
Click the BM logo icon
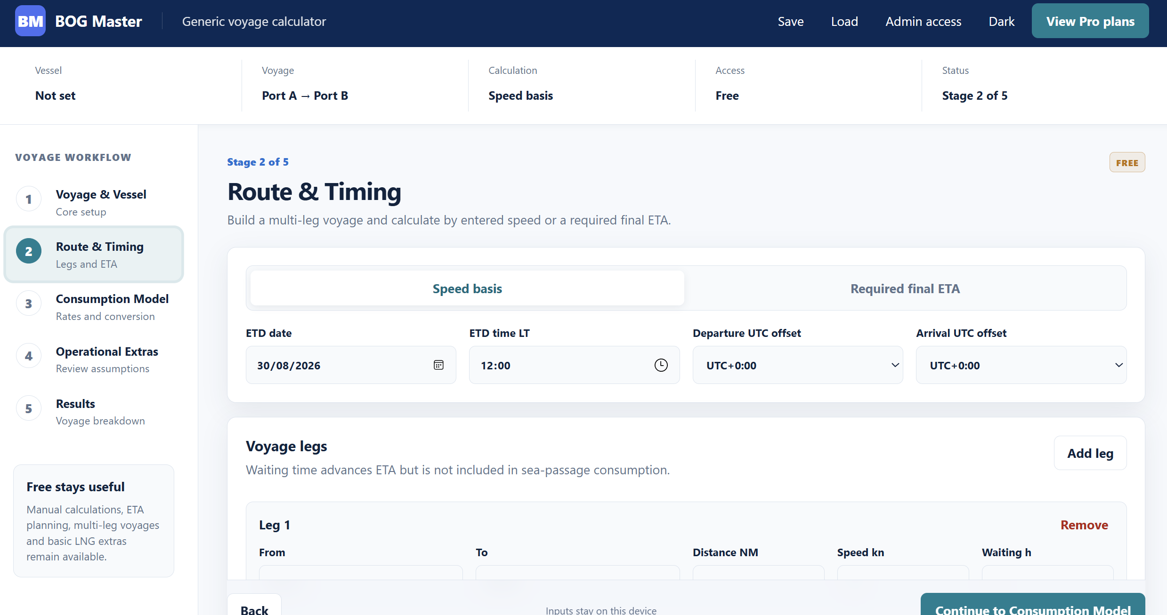tap(30, 21)
